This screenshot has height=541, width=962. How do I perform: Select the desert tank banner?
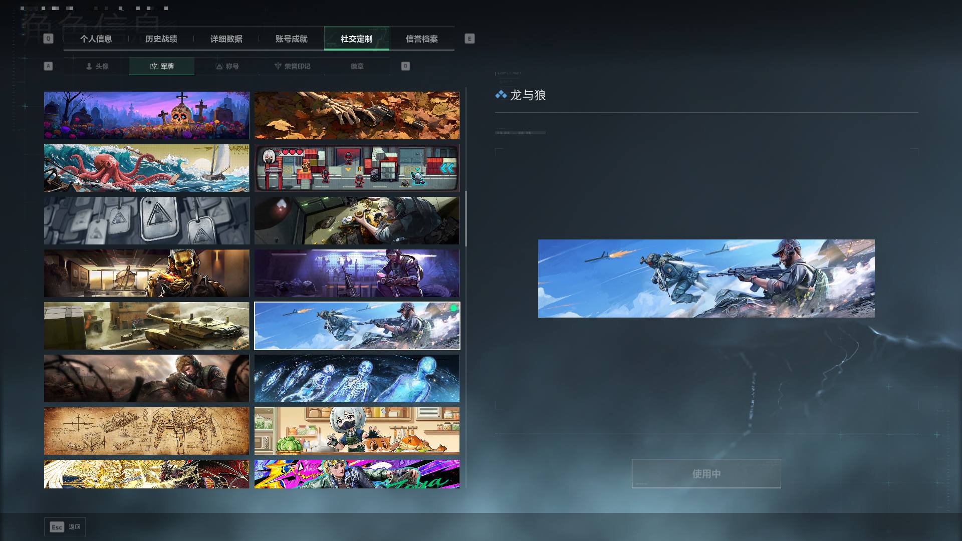tap(146, 326)
